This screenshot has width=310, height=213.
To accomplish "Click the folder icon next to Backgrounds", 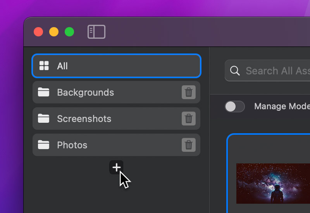I will point(44,93).
